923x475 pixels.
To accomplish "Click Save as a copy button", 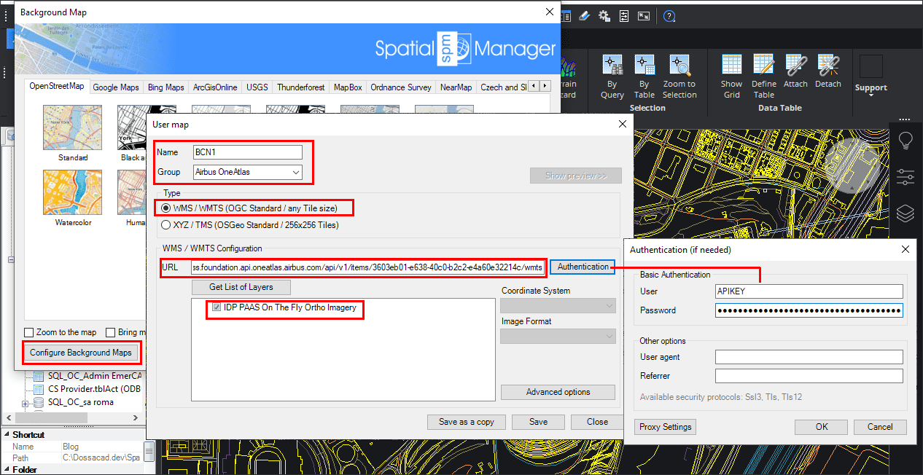I will coord(466,422).
